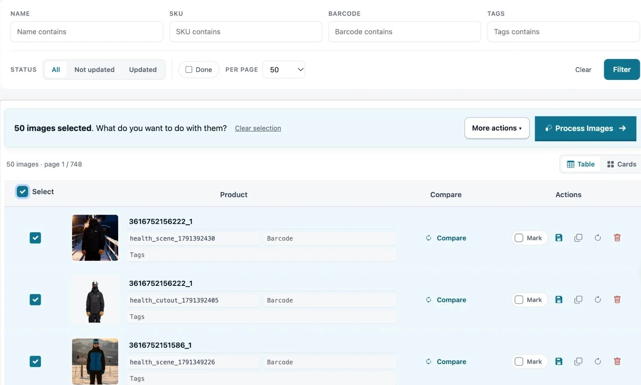
Task: Deselect the health_cutout_1791392405 row checkbox
Action: tap(35, 300)
